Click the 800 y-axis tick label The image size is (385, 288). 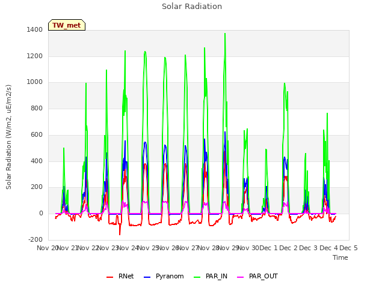click(37, 108)
